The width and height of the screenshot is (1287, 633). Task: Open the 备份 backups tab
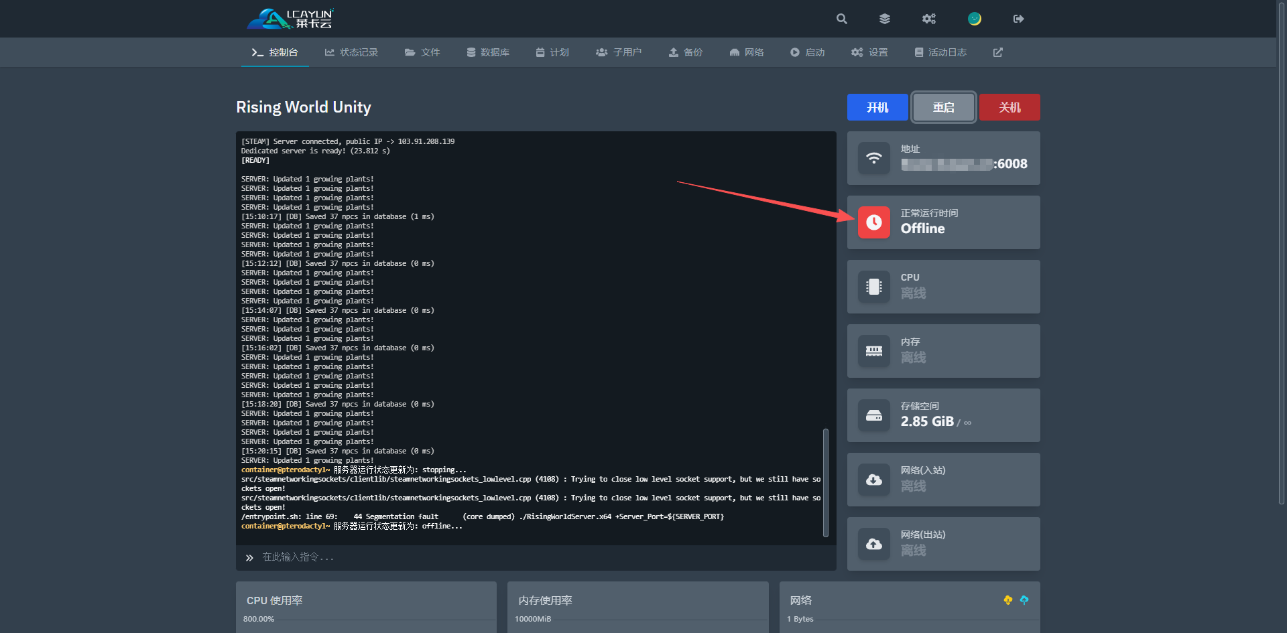click(x=686, y=52)
